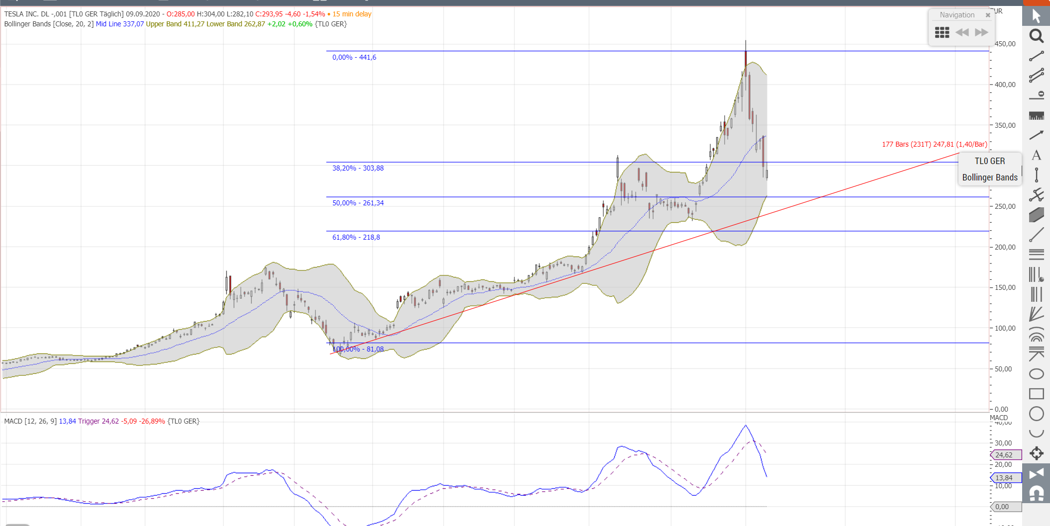Click the 0,00% - 441,6 Fibonacci label
This screenshot has width=1050, height=526.
click(x=354, y=57)
